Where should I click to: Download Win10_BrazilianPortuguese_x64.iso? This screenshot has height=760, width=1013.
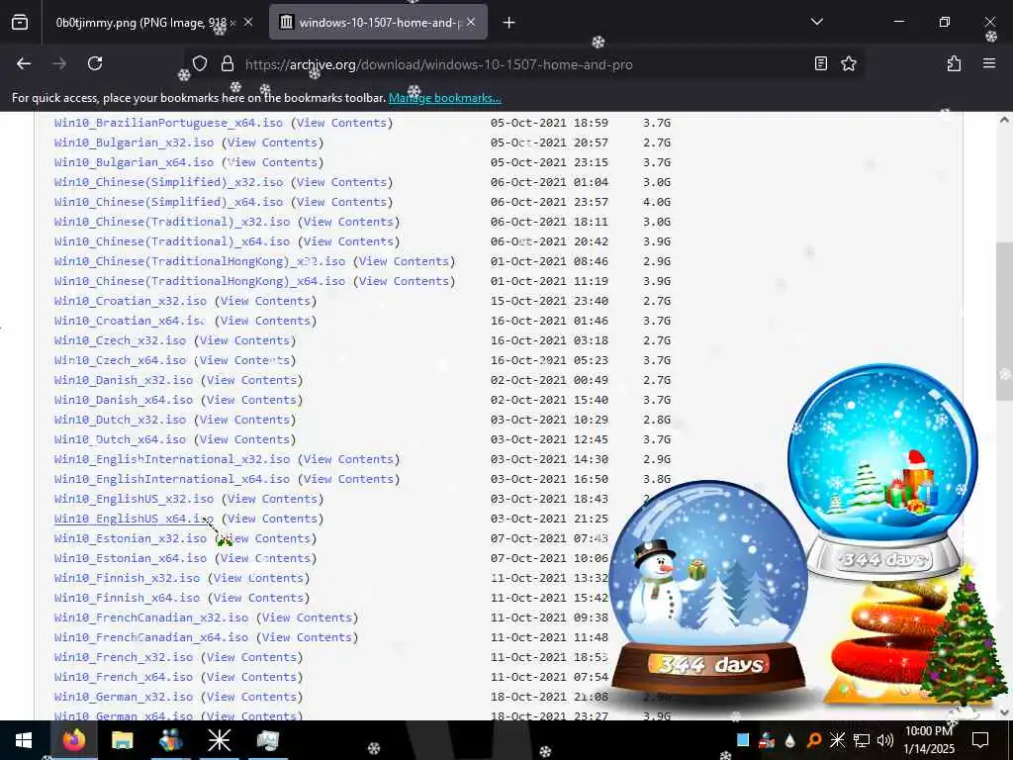click(x=168, y=123)
